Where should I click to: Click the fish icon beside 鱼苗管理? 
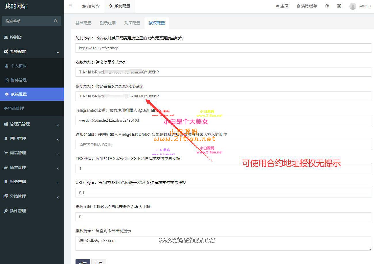[6, 108]
